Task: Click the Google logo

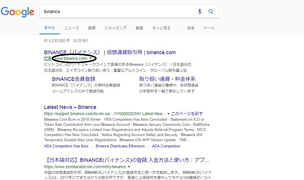Action: coord(17,12)
